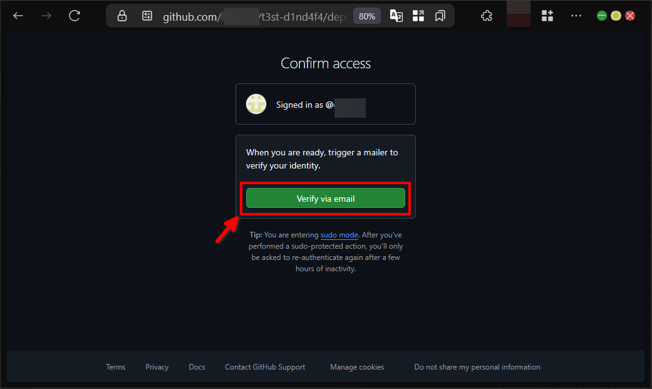Go back using the browser back arrow
This screenshot has height=389, width=652.
tap(18, 16)
